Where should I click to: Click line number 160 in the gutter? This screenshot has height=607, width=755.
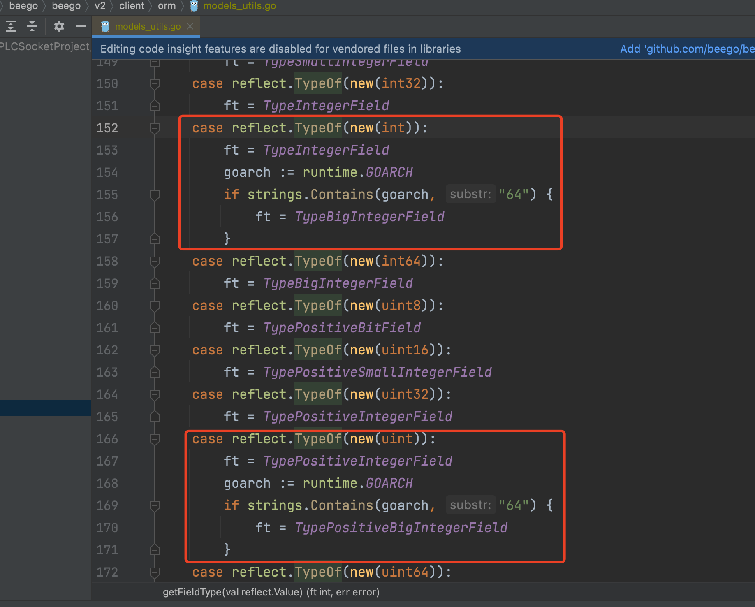tap(107, 306)
